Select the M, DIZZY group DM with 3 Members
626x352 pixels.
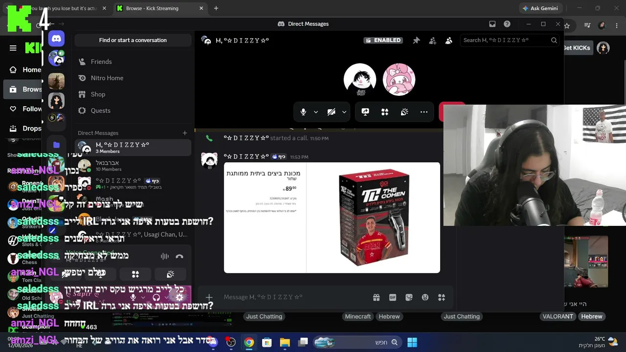(133, 148)
